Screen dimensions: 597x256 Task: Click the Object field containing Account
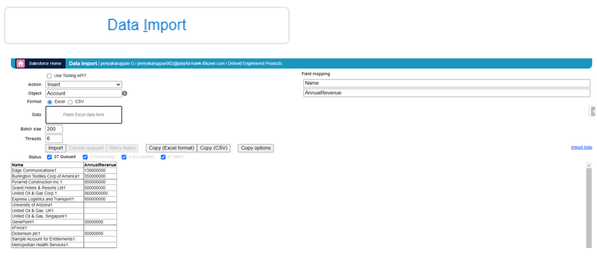coord(84,93)
